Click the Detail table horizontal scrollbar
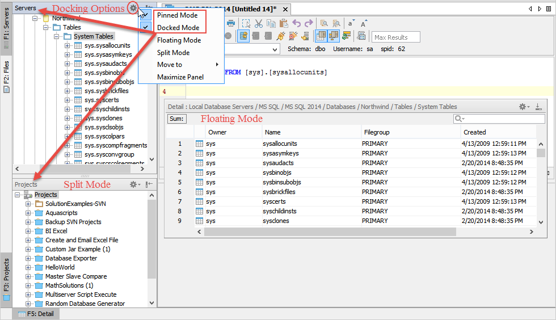Image resolution: width=556 pixels, height=320 pixels. (330, 231)
